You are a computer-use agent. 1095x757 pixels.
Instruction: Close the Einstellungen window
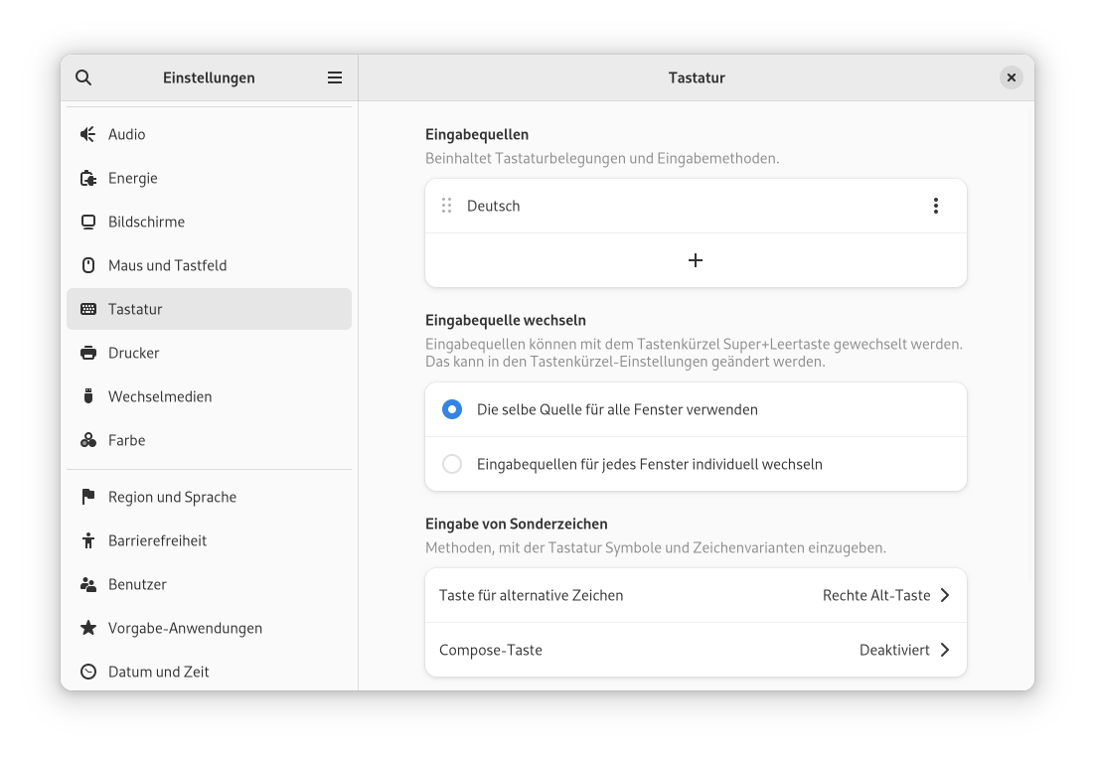1011,77
